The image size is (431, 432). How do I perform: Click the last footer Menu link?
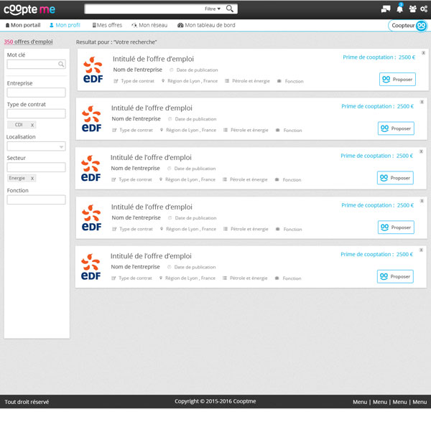pos(420,402)
